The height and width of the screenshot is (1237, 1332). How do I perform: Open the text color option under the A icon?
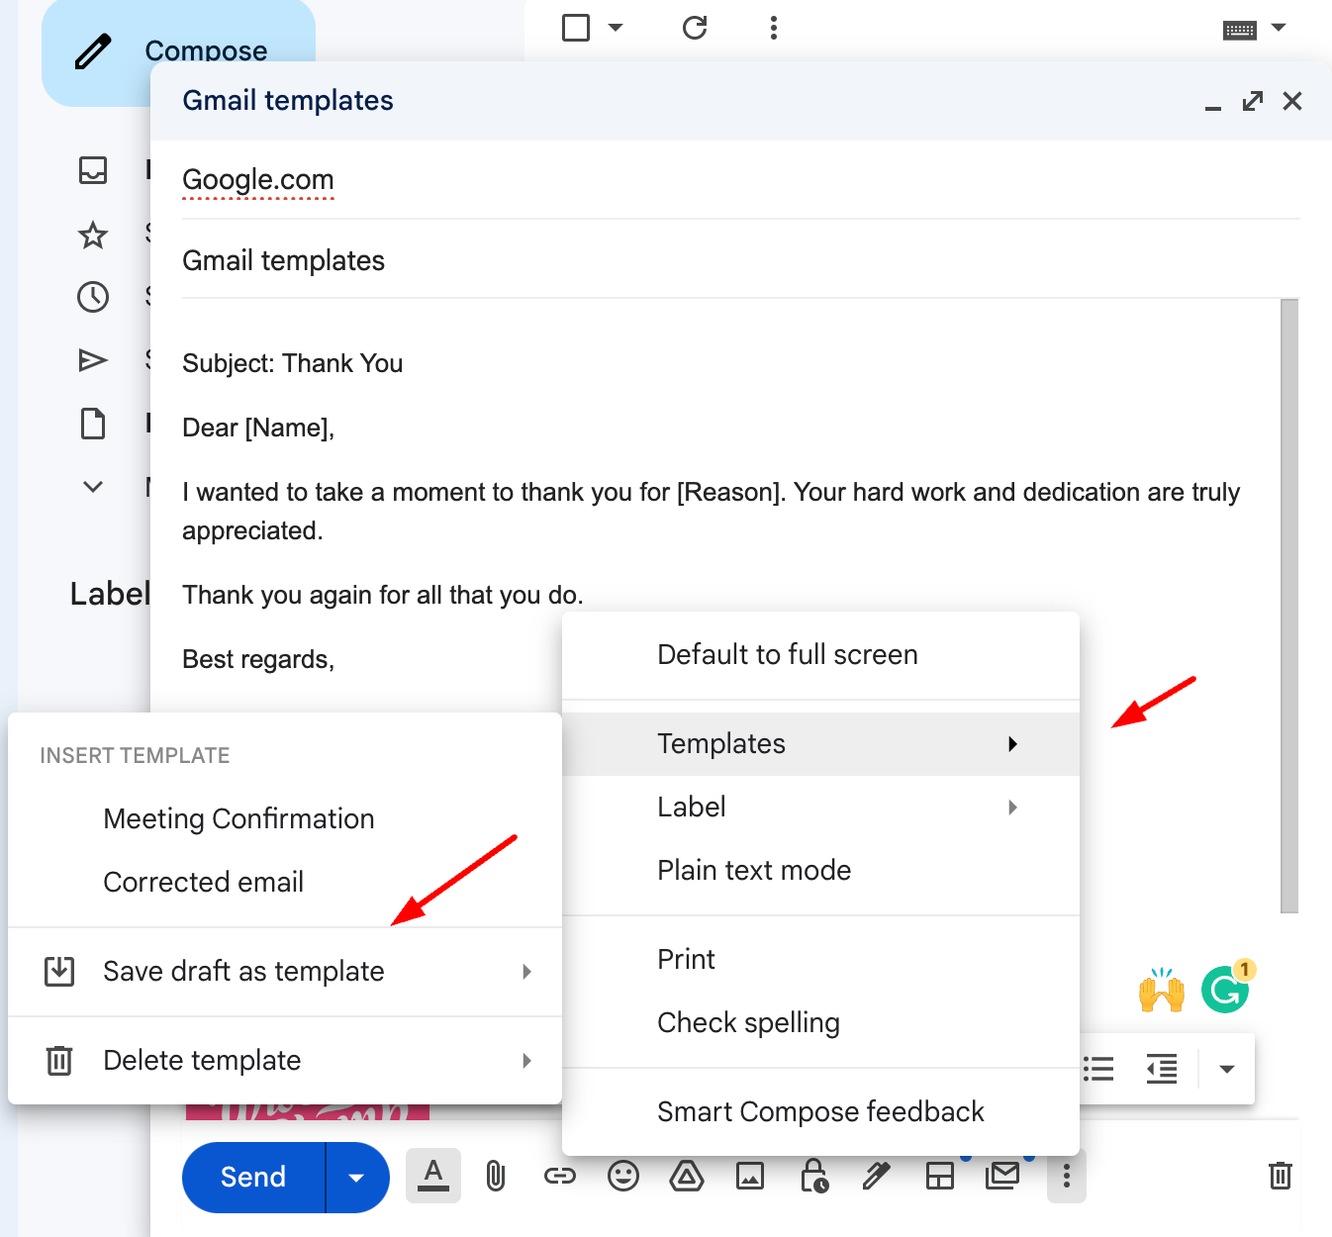433,1177
